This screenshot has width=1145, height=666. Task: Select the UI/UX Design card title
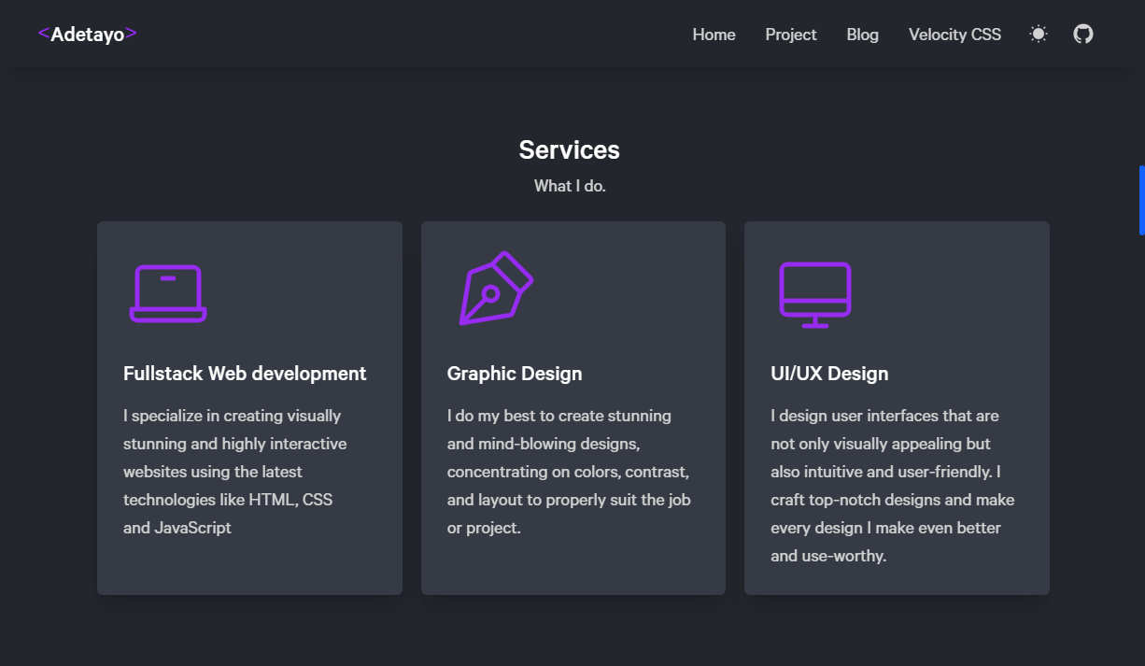pos(829,374)
